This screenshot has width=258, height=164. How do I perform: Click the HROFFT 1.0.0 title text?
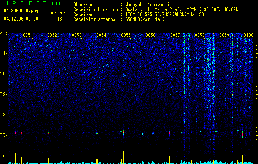(x=32, y=3)
